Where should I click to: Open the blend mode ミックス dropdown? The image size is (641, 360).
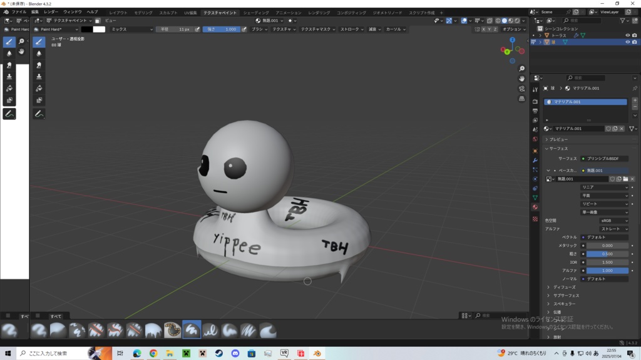pyautogui.click(x=131, y=29)
